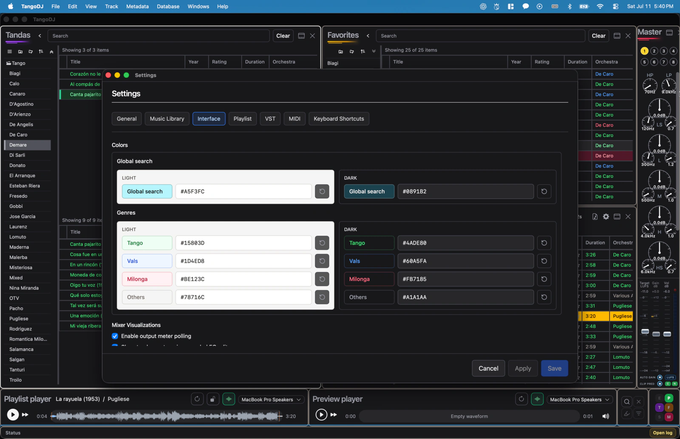The image size is (680, 439).
Task: Click the Favorites sort order icon
Action: pos(363,51)
